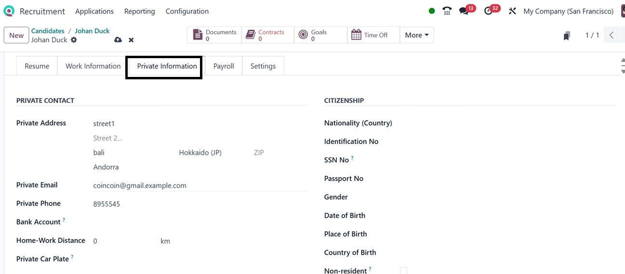Click the Recruitment app logo icon
Screen dimensions: 625x274
(9, 11)
